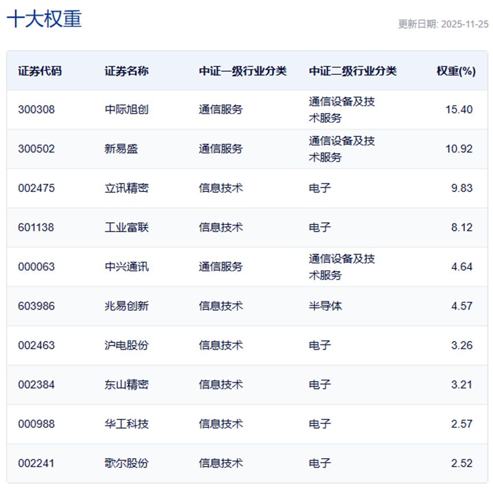Viewport: 493px width, 489px height.
Task: Click the 十大权重 heading
Action: (x=45, y=19)
